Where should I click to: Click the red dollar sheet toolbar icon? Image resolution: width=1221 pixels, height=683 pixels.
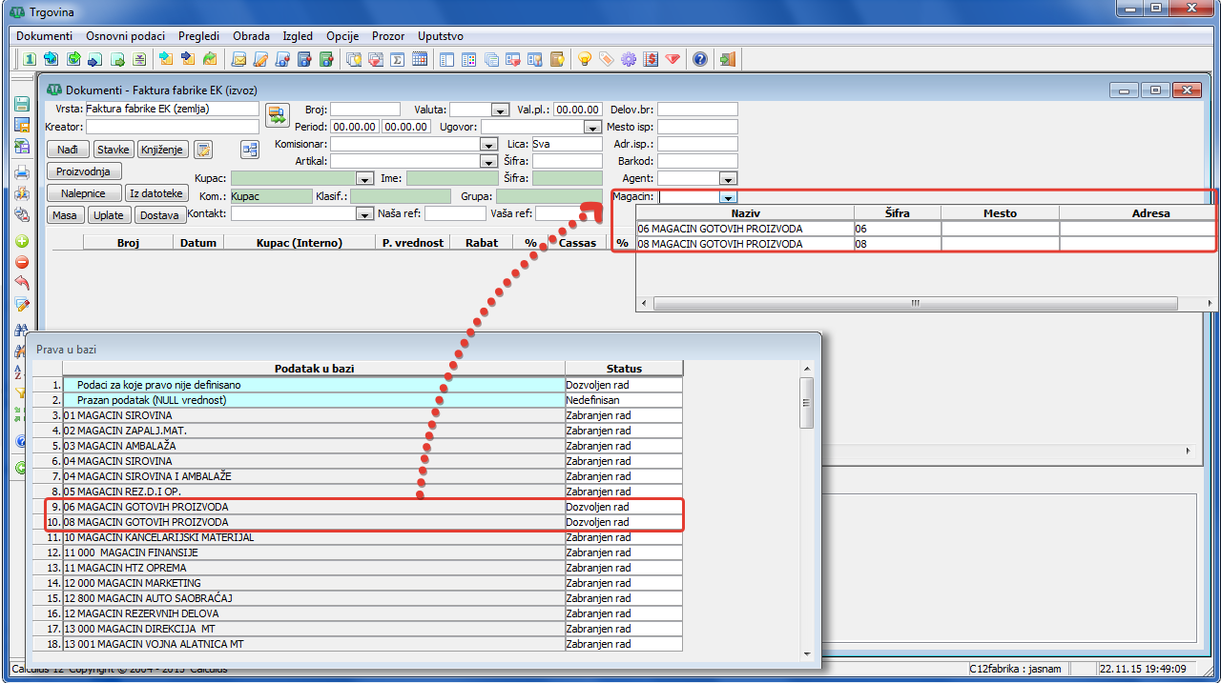point(651,59)
